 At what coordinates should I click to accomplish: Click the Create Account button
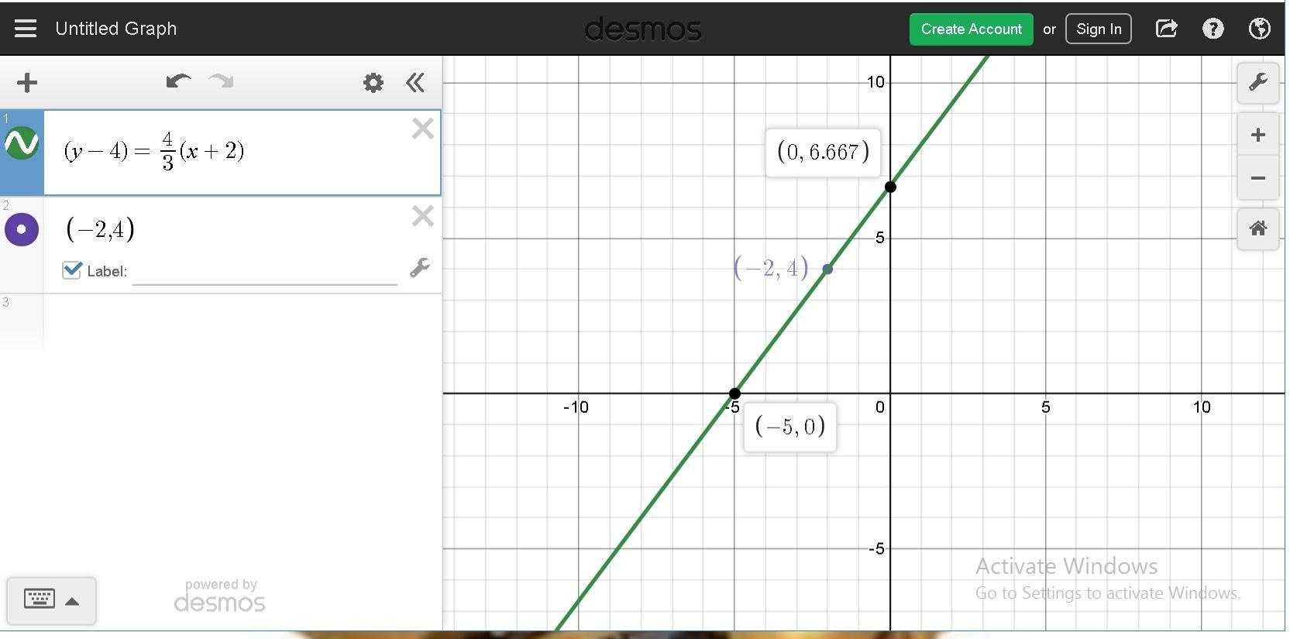click(971, 29)
